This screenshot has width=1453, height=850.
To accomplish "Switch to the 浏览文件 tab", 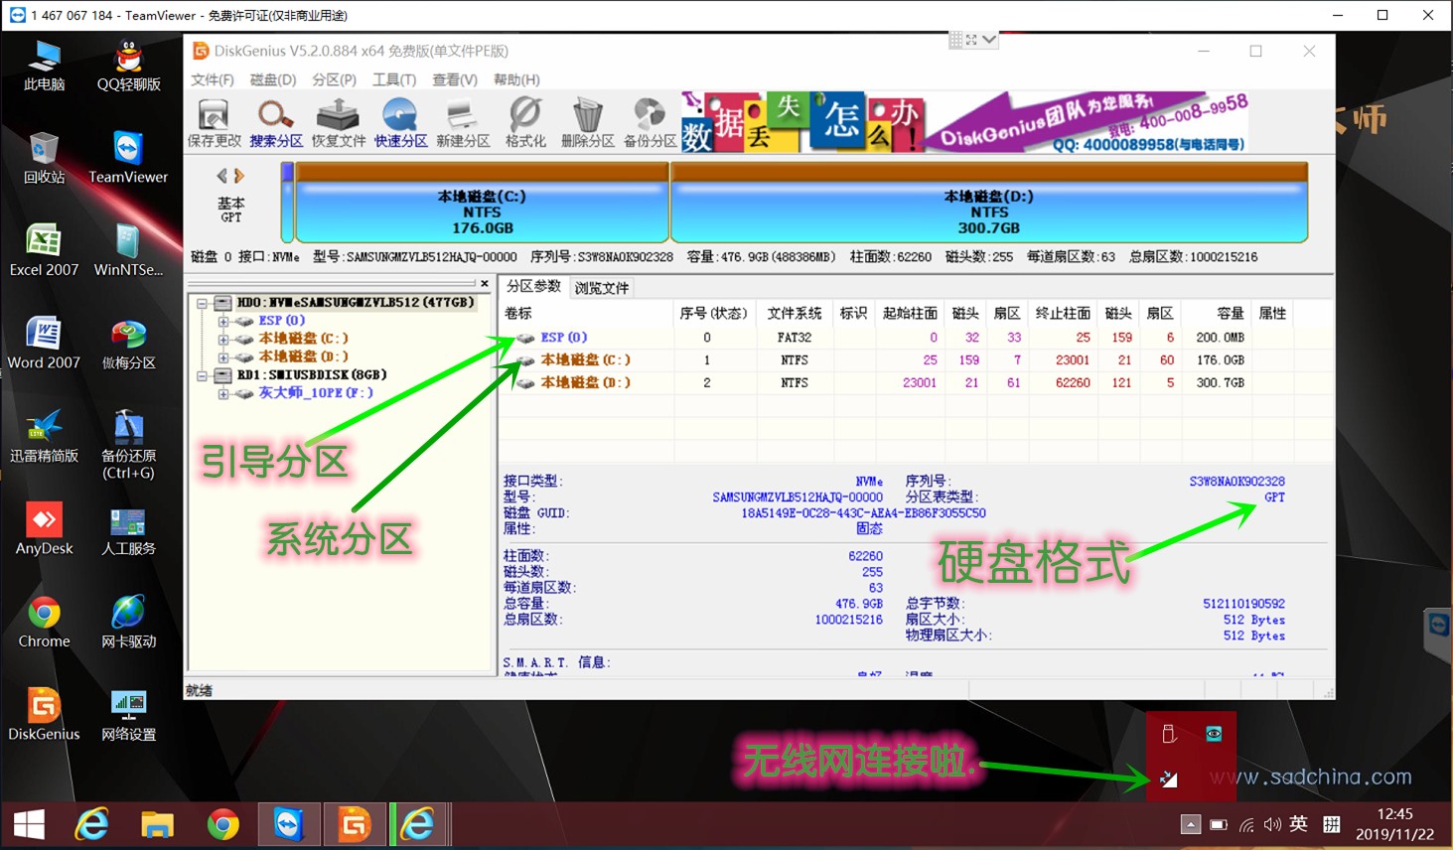I will tap(602, 288).
